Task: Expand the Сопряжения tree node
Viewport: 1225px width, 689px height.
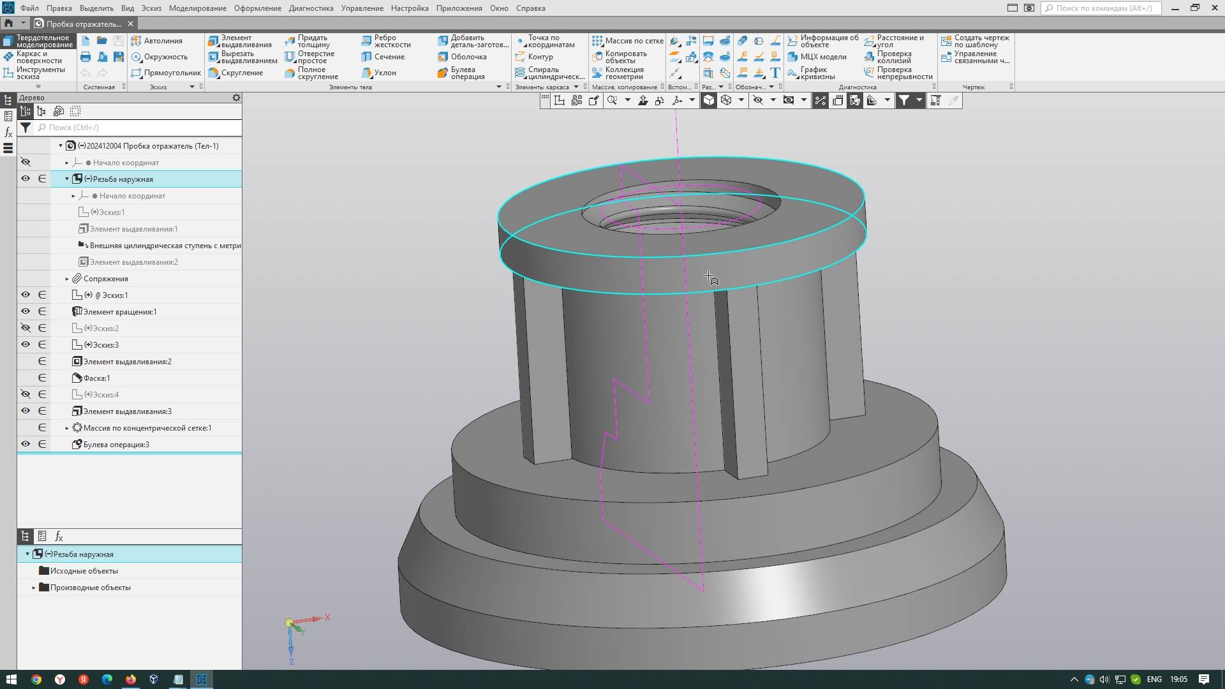Action: (66, 278)
